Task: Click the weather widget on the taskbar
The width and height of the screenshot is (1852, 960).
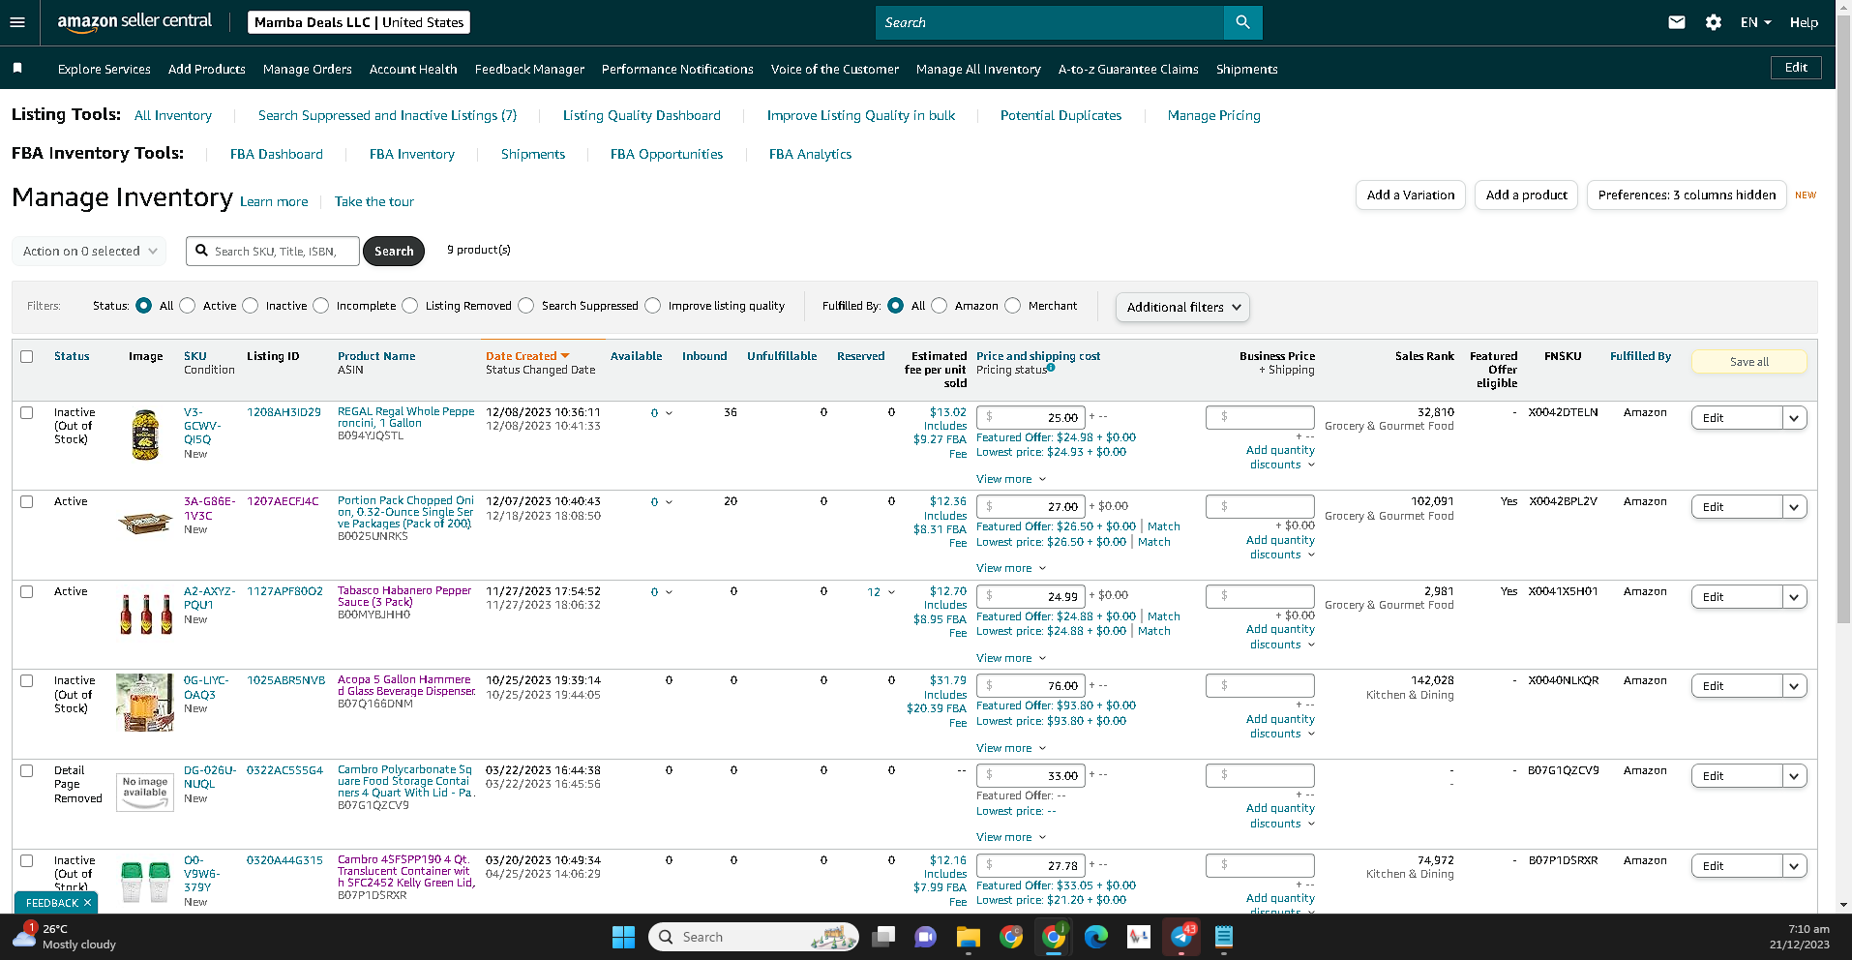Action: pos(66,936)
